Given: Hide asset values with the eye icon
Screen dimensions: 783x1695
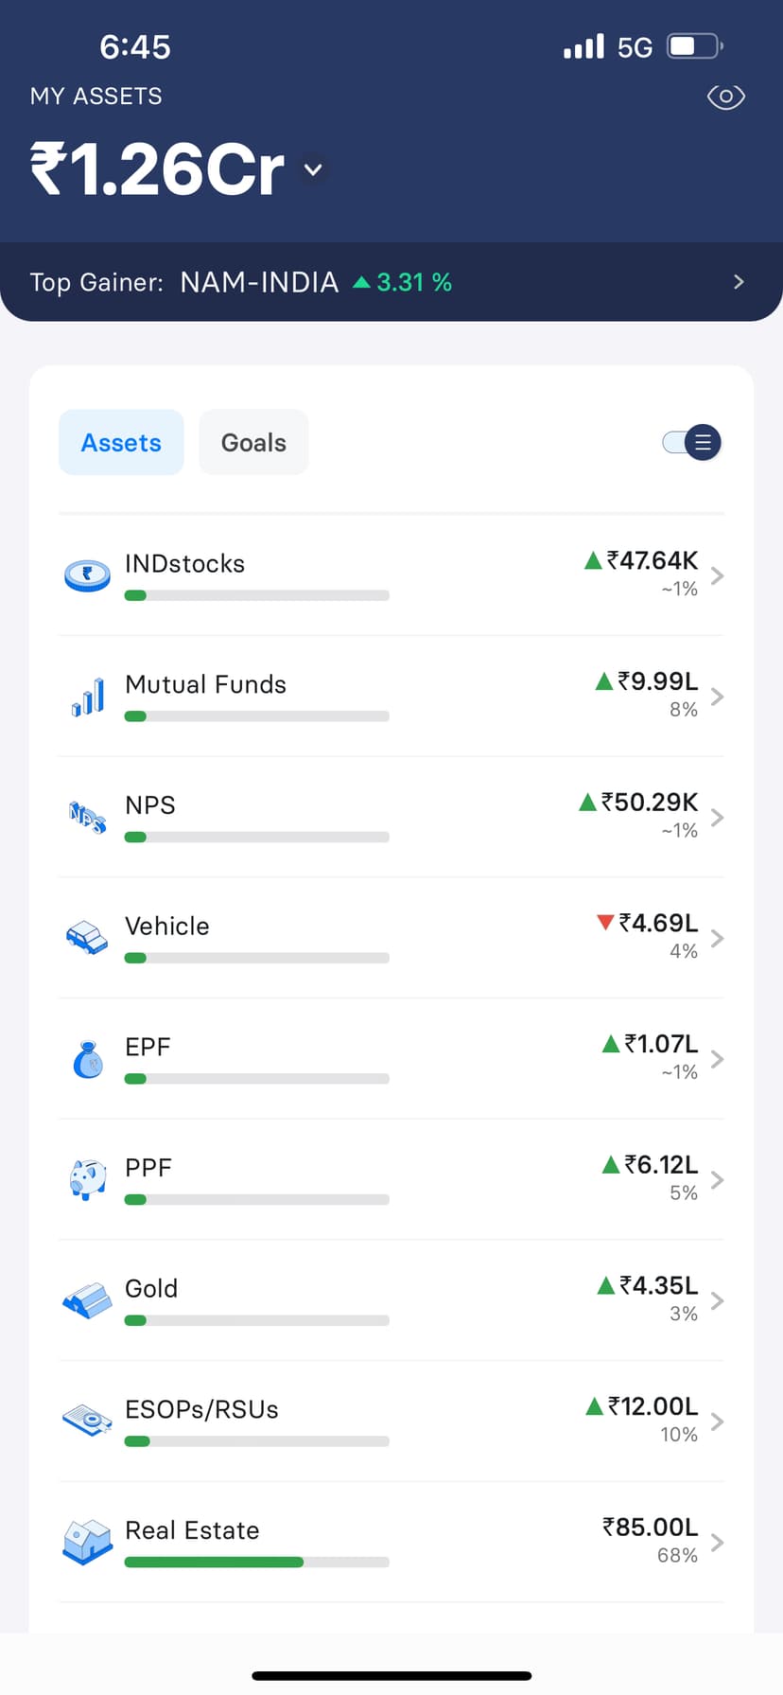Looking at the screenshot, I should click(725, 97).
